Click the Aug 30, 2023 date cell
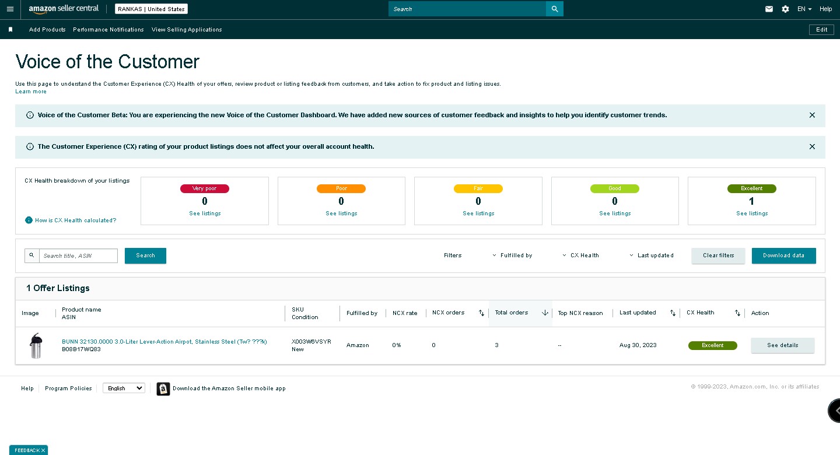The height and width of the screenshot is (455, 840). [638, 345]
